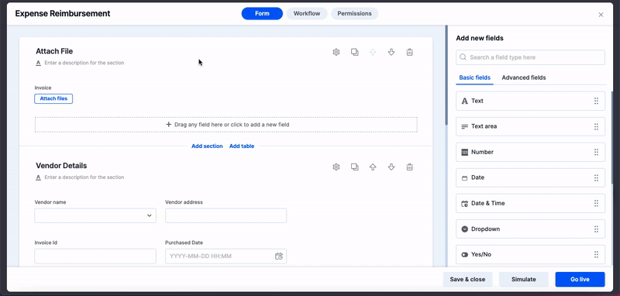620x296 pixels.
Task: Open settings gear for Vendor Details section
Action: (x=336, y=167)
